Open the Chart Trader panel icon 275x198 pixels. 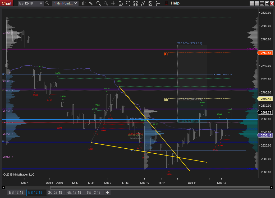(128, 3)
